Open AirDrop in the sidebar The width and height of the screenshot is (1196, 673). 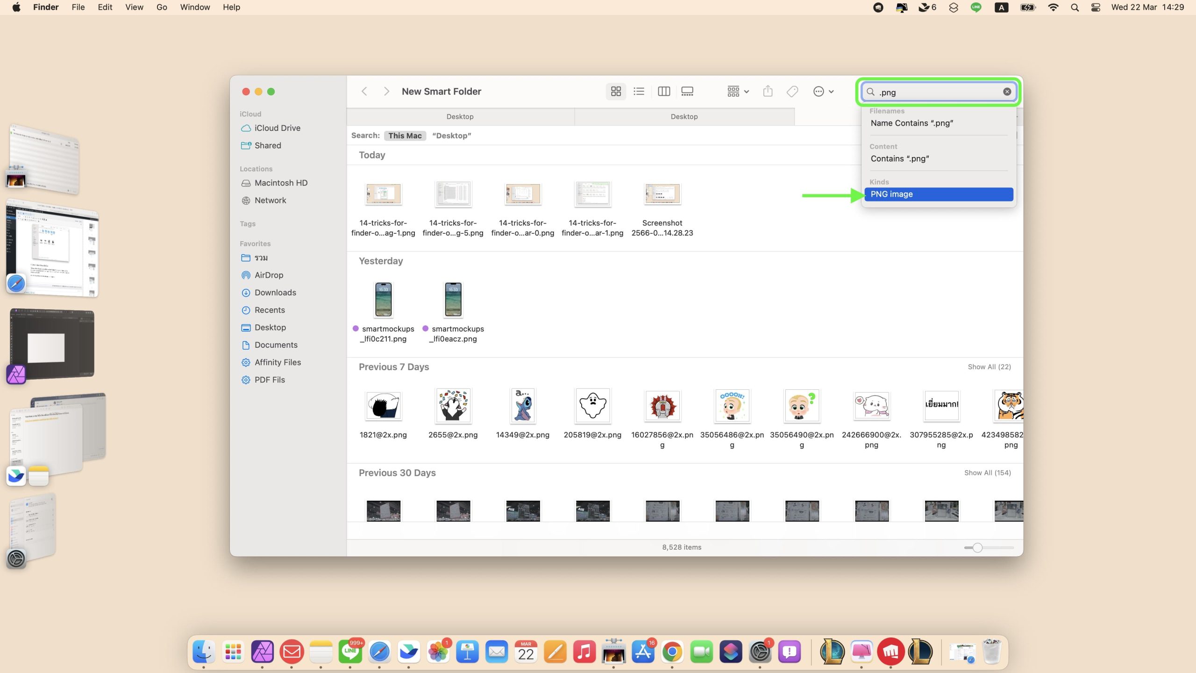click(269, 275)
